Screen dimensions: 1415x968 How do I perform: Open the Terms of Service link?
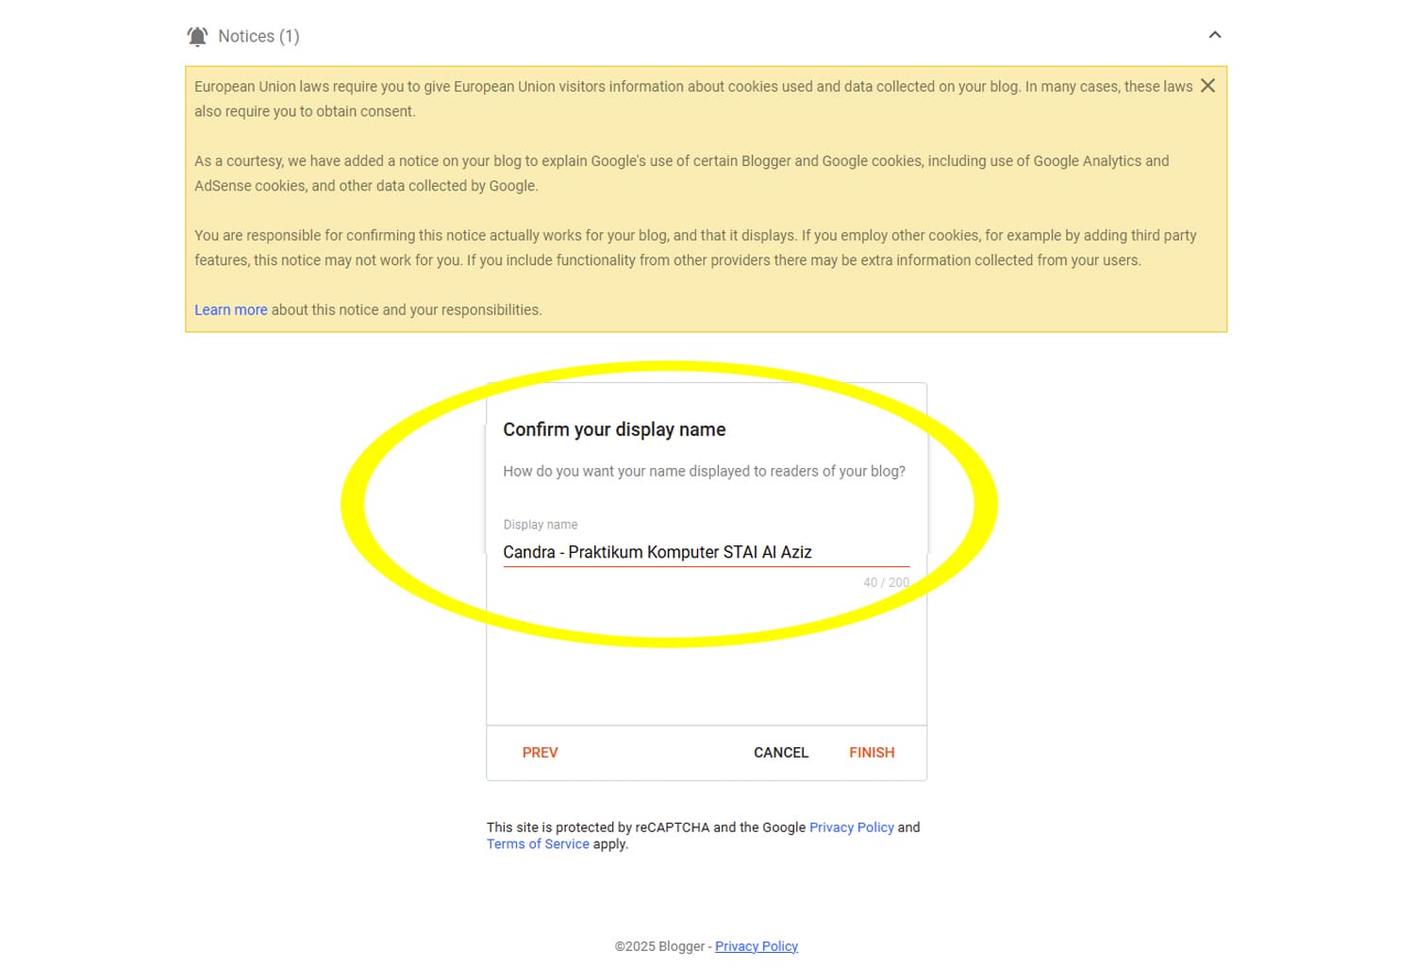(x=538, y=844)
